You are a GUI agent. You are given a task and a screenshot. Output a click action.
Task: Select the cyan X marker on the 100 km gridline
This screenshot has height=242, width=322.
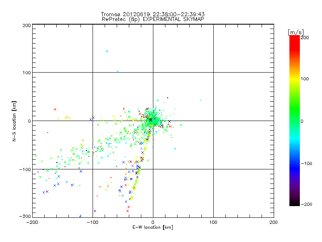tap(118, 72)
